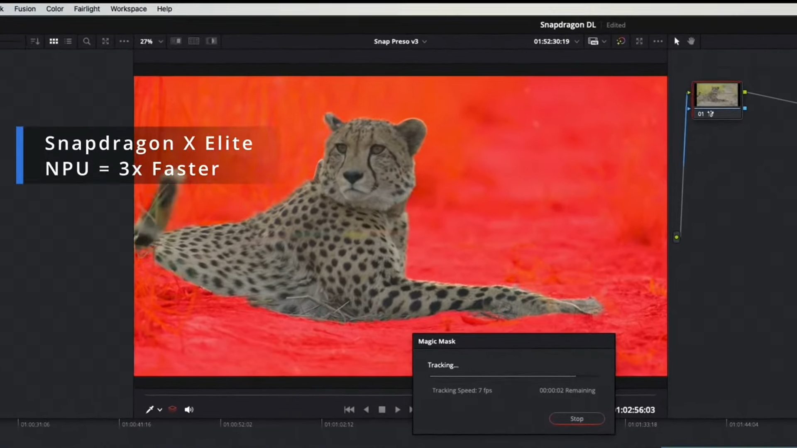Toggle split screen viewer mode
Image resolution: width=797 pixels, height=448 pixels.
pyautogui.click(x=194, y=41)
